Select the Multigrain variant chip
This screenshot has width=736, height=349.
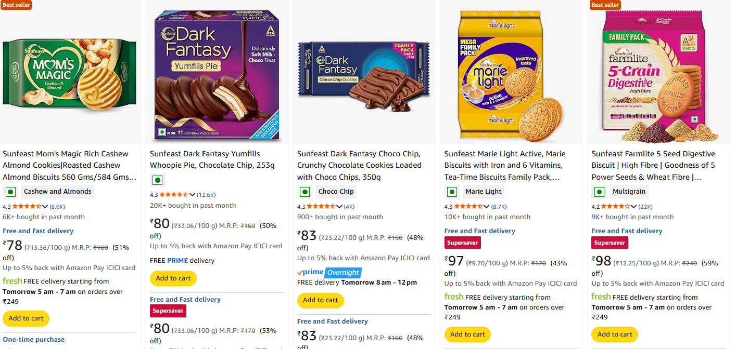point(629,192)
